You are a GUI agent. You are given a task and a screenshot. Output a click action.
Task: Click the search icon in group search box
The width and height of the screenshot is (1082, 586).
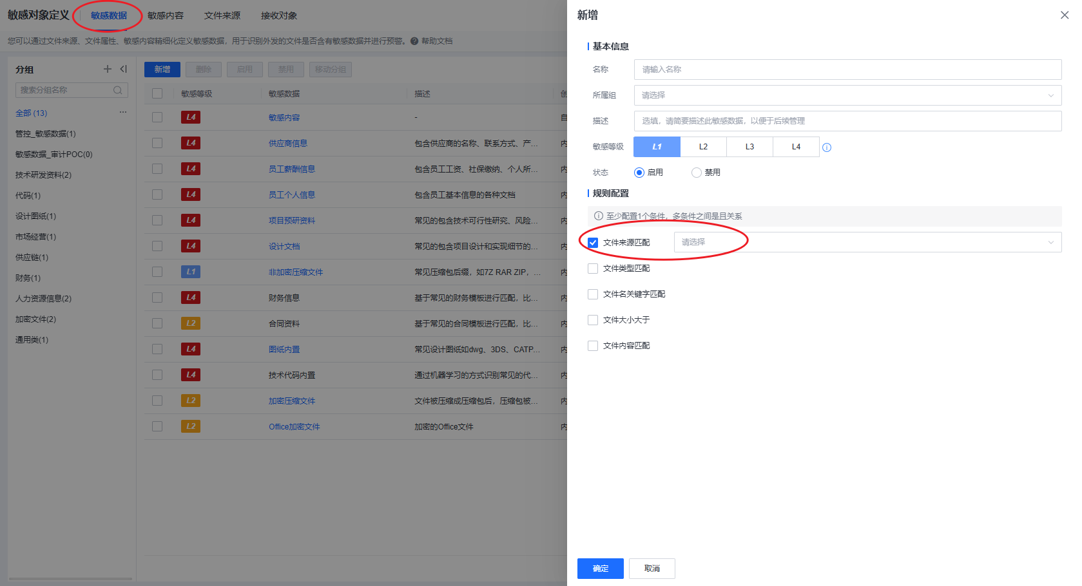(118, 90)
